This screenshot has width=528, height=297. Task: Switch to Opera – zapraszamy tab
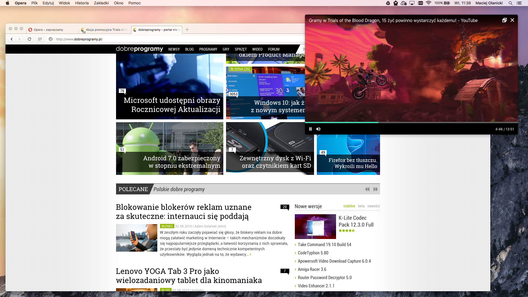(x=48, y=30)
